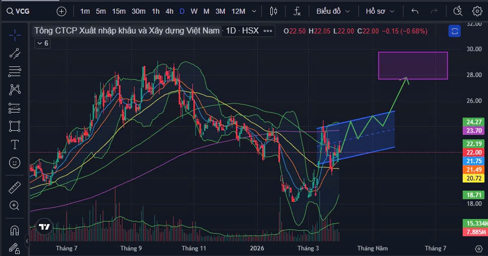Image resolution: width=488 pixels, height=256 pixels.
Task: Click the 18.71 green price label
Action: [x=474, y=195]
